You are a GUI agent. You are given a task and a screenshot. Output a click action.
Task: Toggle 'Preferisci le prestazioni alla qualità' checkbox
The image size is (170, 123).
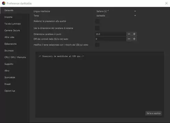pyautogui.click(x=97, y=21)
